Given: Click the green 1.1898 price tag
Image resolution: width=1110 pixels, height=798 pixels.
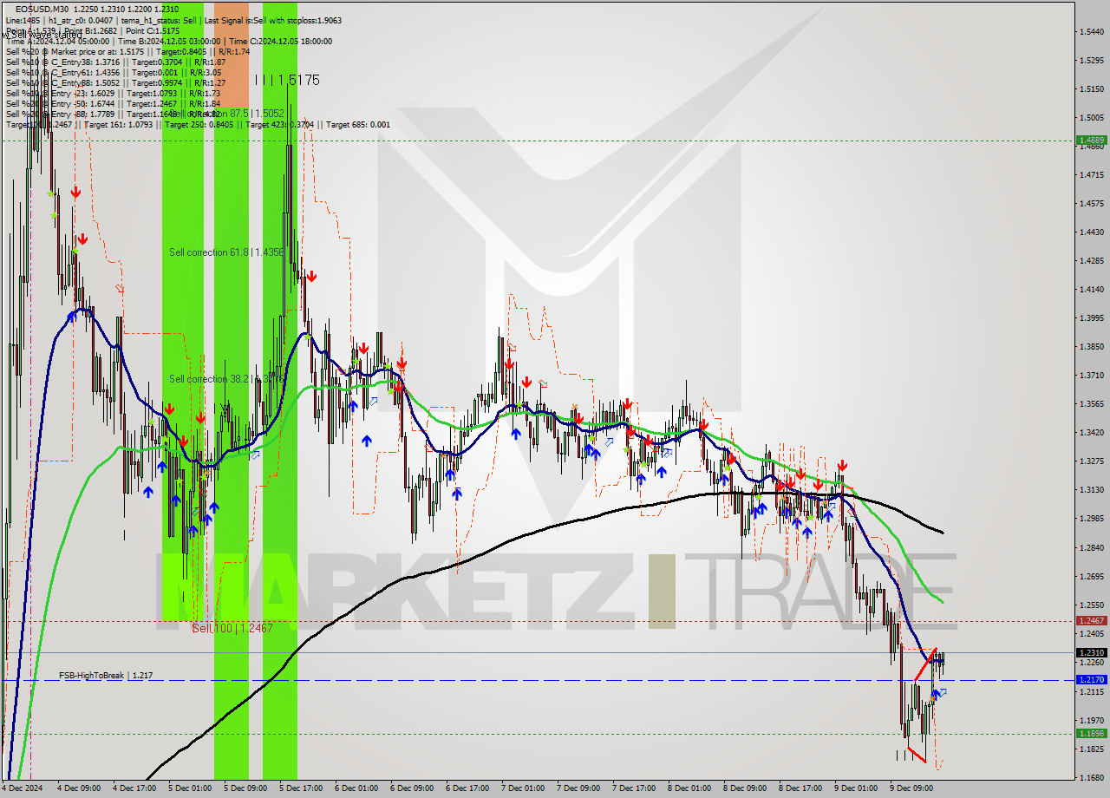Looking at the screenshot, I should click(1091, 734).
